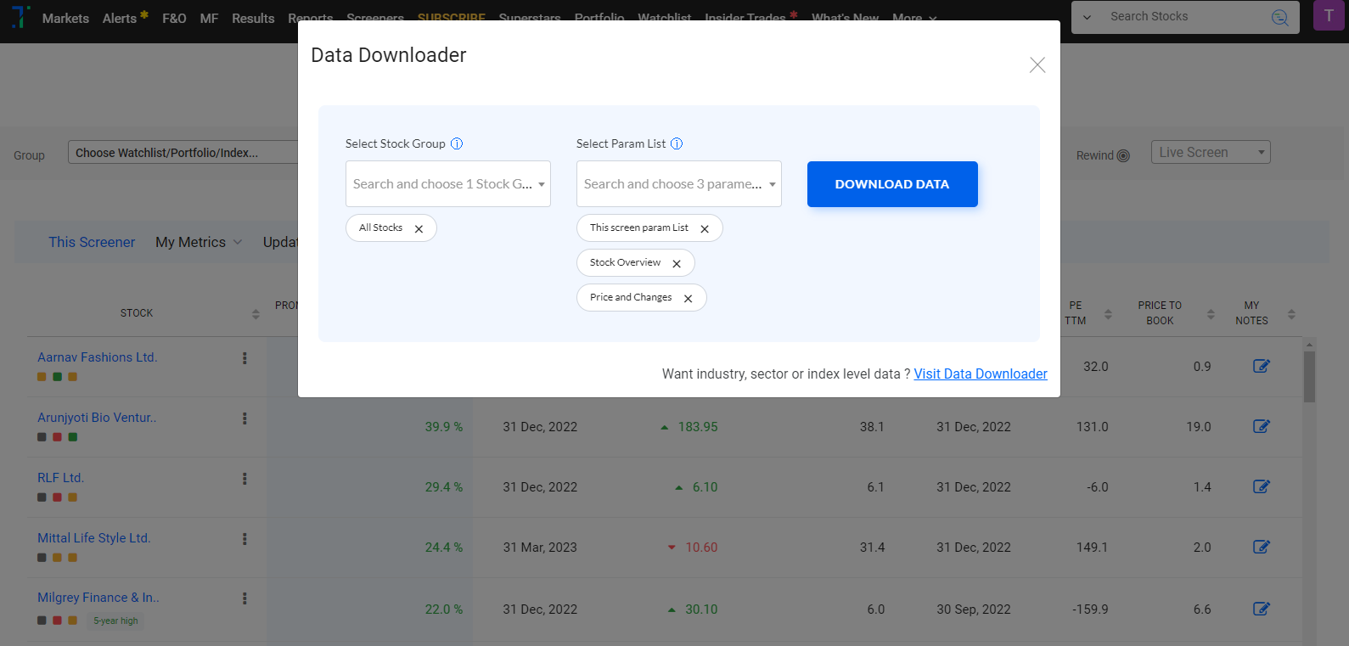Open Aarnav Fashions Ltd. stock page

click(98, 357)
